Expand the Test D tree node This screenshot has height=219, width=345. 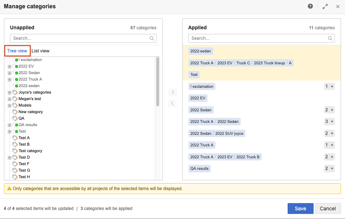9,158
